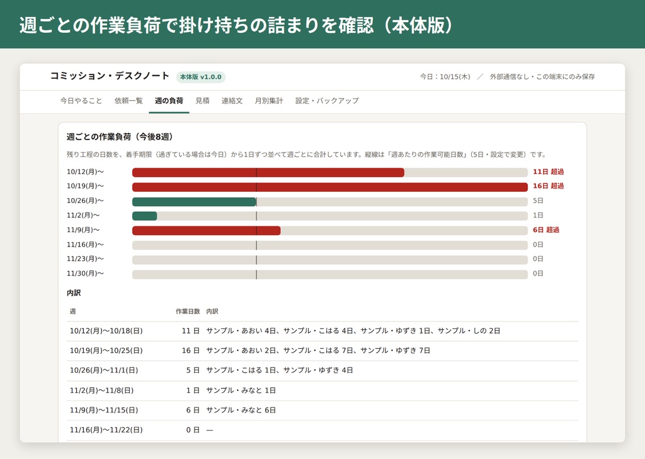This screenshot has width=645, height=459.
Task: Click the 外部通信なし・この端末にのみ保存 notice
Action: (x=542, y=76)
